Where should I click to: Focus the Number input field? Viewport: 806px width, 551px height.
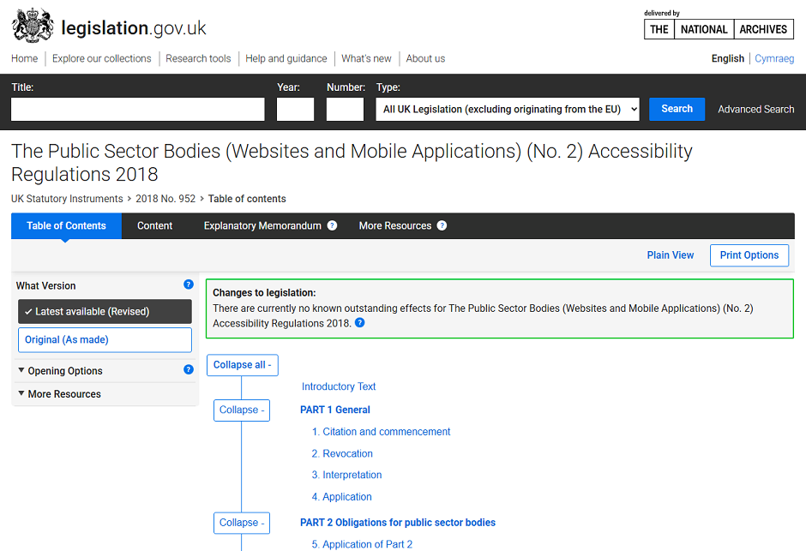(345, 110)
